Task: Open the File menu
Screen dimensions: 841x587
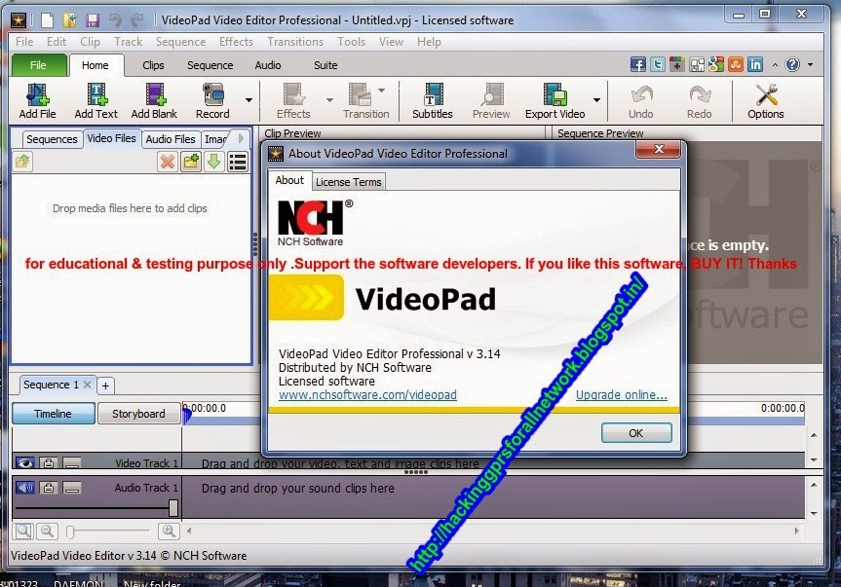Action: [24, 42]
